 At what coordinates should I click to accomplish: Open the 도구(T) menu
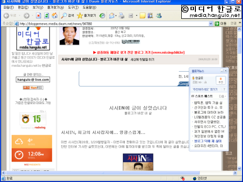(73, 7)
